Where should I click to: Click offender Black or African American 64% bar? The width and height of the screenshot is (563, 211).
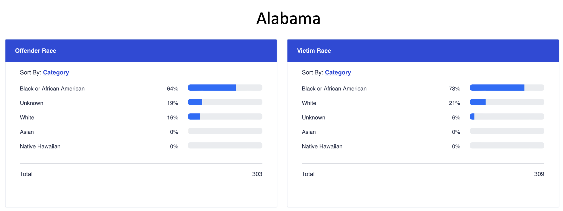click(x=225, y=88)
